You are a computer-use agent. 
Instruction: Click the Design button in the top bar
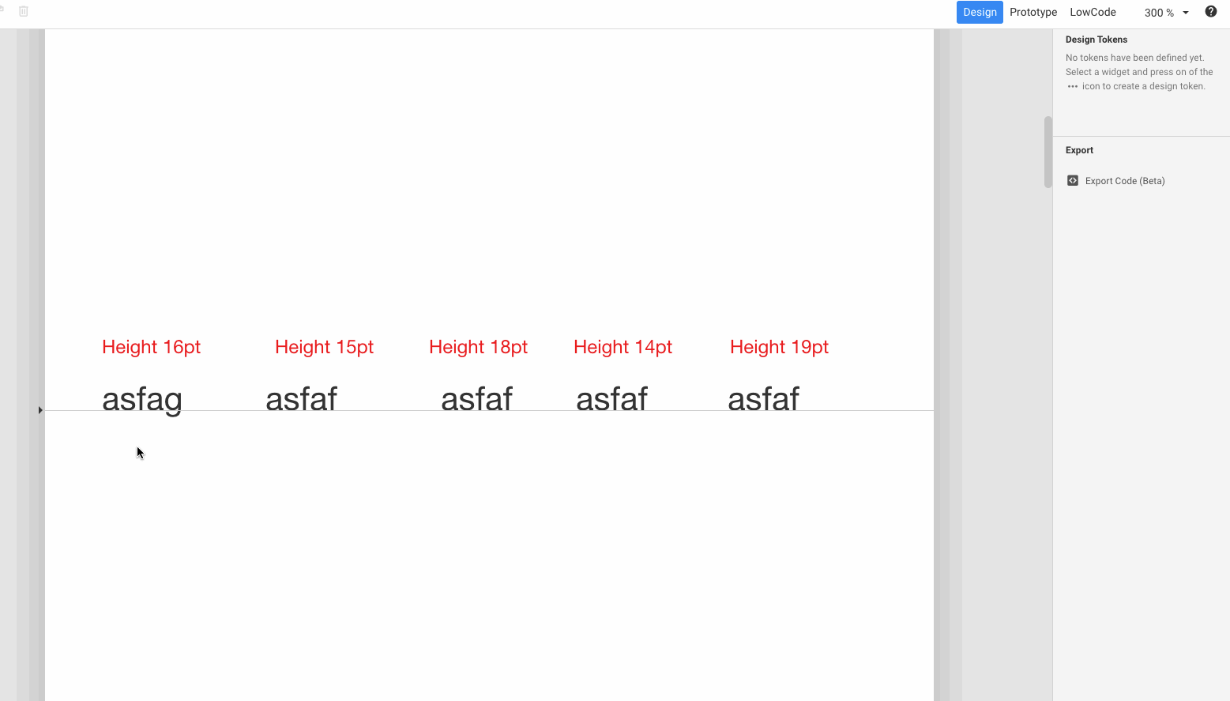tap(980, 12)
